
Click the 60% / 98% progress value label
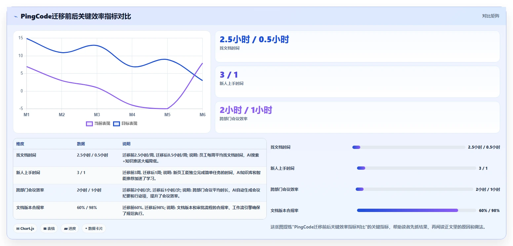(x=489, y=210)
